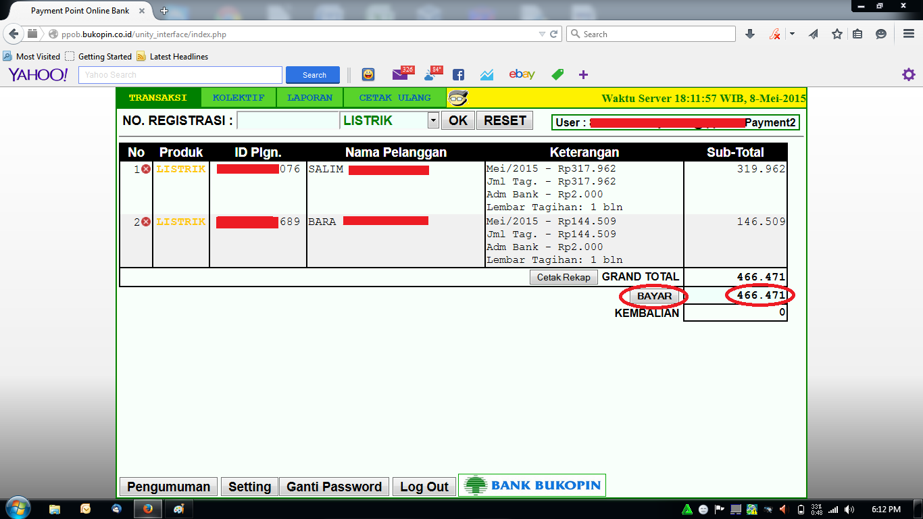Open the Yahoo Messenger smiley icon
Viewport: 923px width, 519px height.
click(x=369, y=74)
